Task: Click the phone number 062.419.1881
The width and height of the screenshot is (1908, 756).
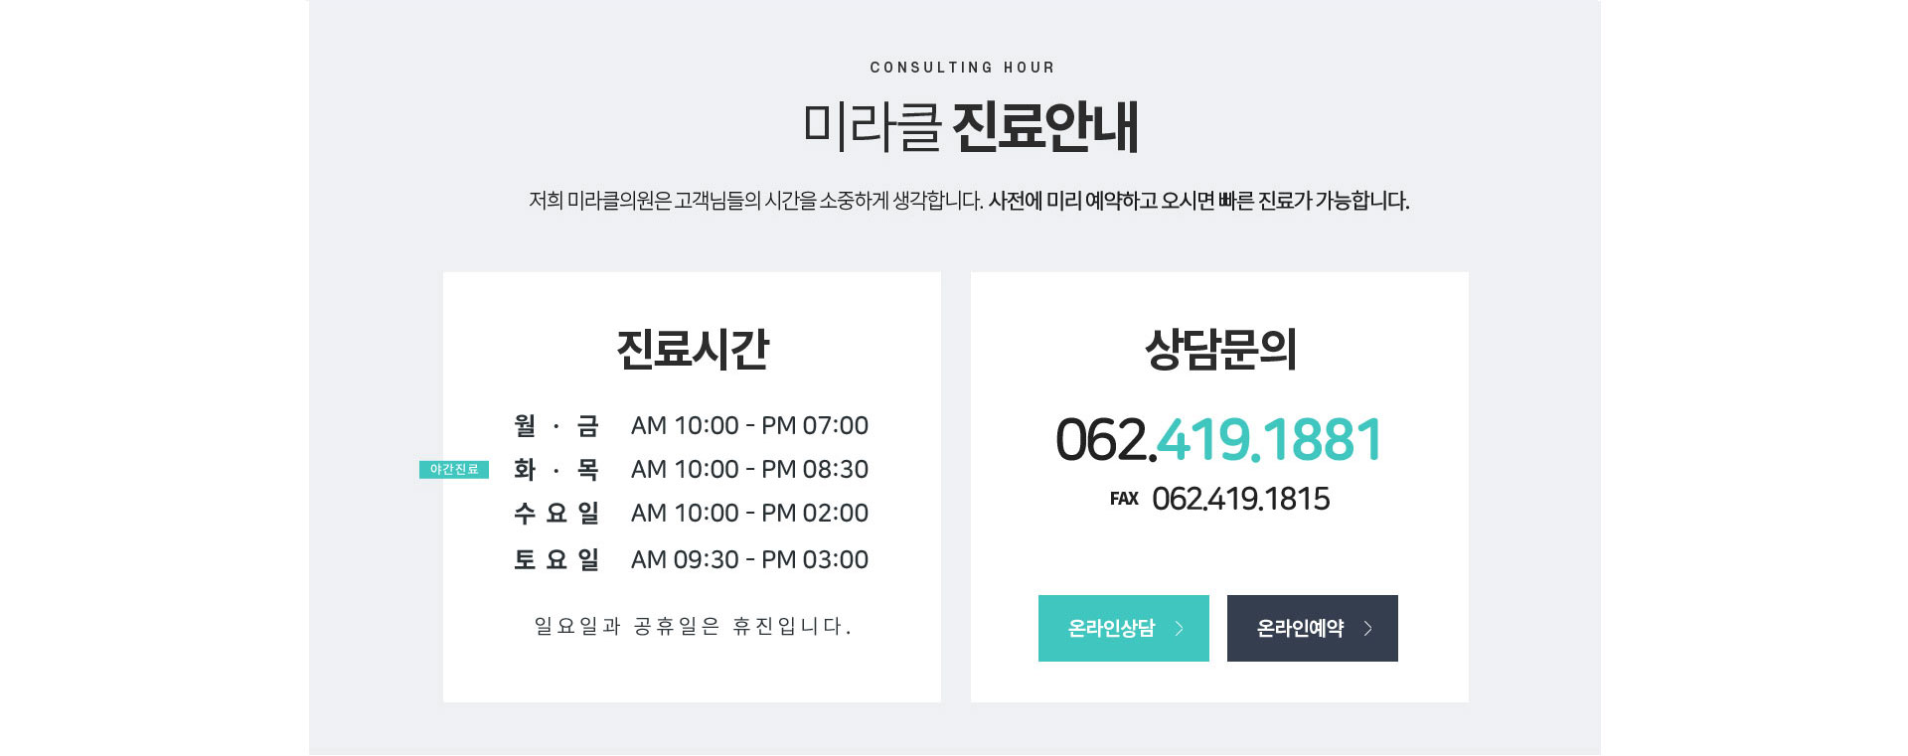Action: click(x=1219, y=439)
